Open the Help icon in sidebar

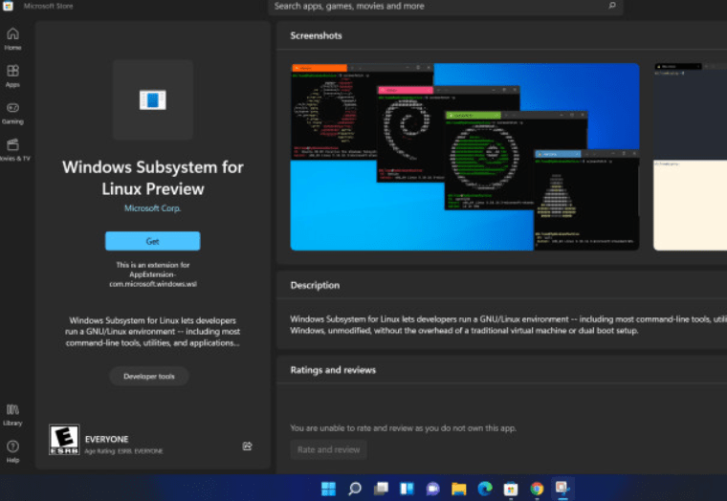click(12, 450)
